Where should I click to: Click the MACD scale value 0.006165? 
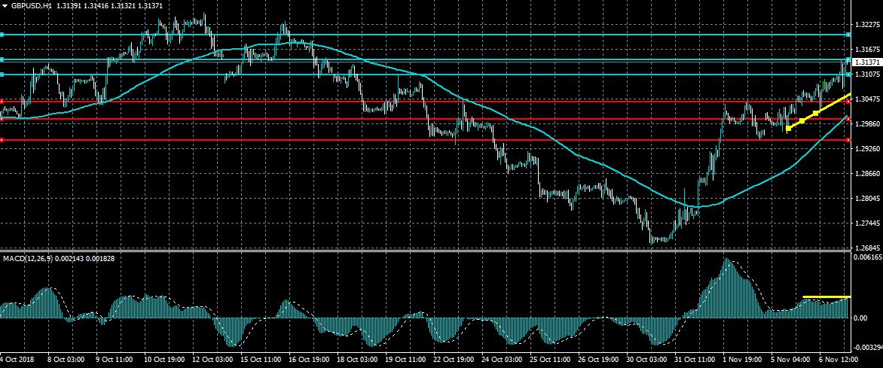(x=868, y=257)
